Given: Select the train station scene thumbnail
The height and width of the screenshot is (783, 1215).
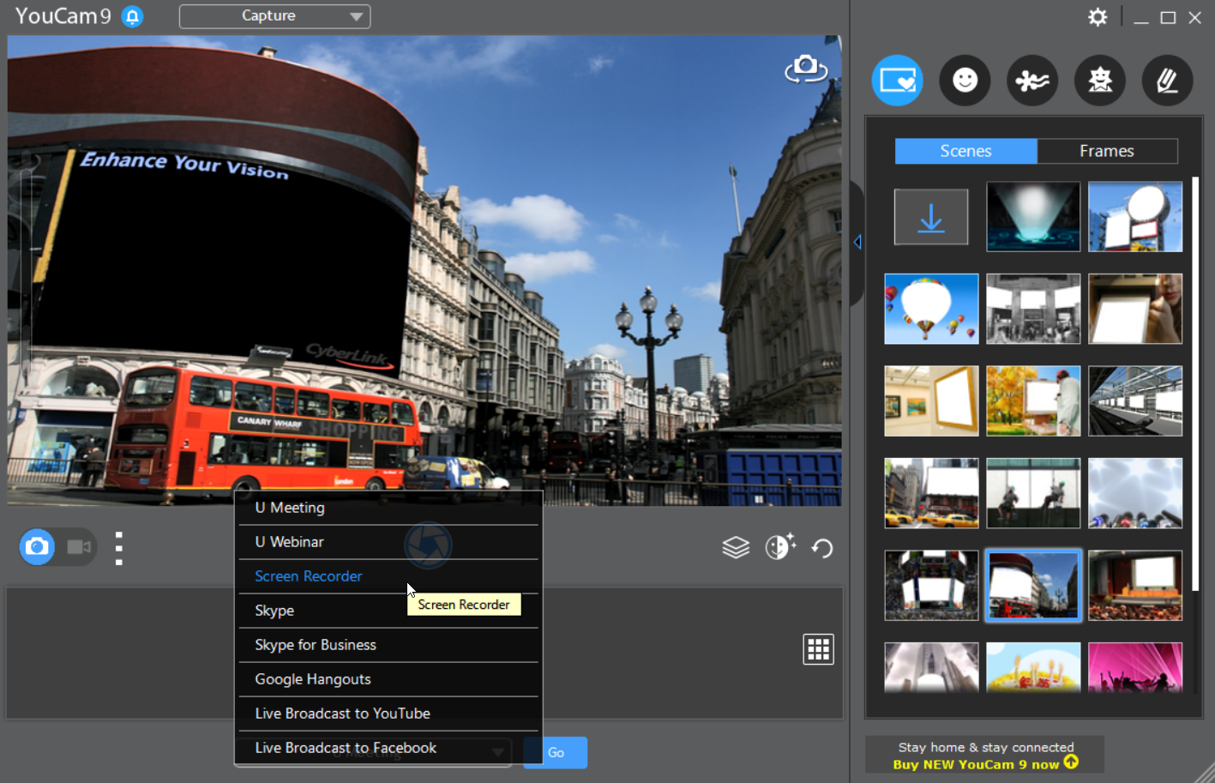Looking at the screenshot, I should coord(1135,401).
